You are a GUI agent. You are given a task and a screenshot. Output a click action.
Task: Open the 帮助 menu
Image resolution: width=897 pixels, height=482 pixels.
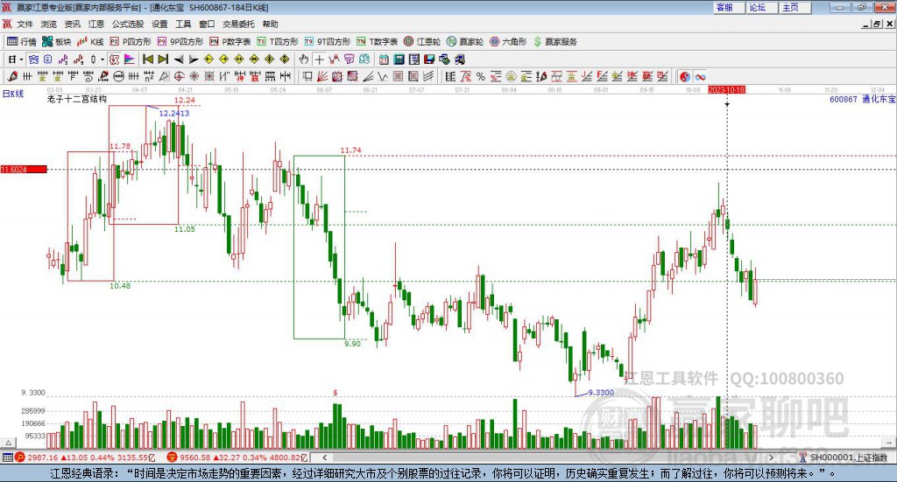tap(270, 24)
